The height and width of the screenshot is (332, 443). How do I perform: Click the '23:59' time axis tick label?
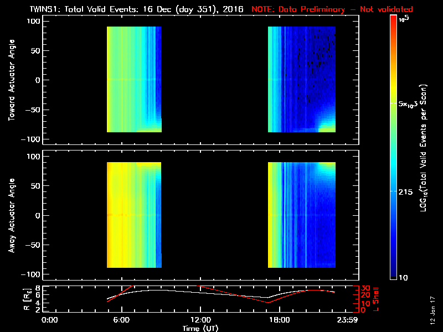(348, 320)
